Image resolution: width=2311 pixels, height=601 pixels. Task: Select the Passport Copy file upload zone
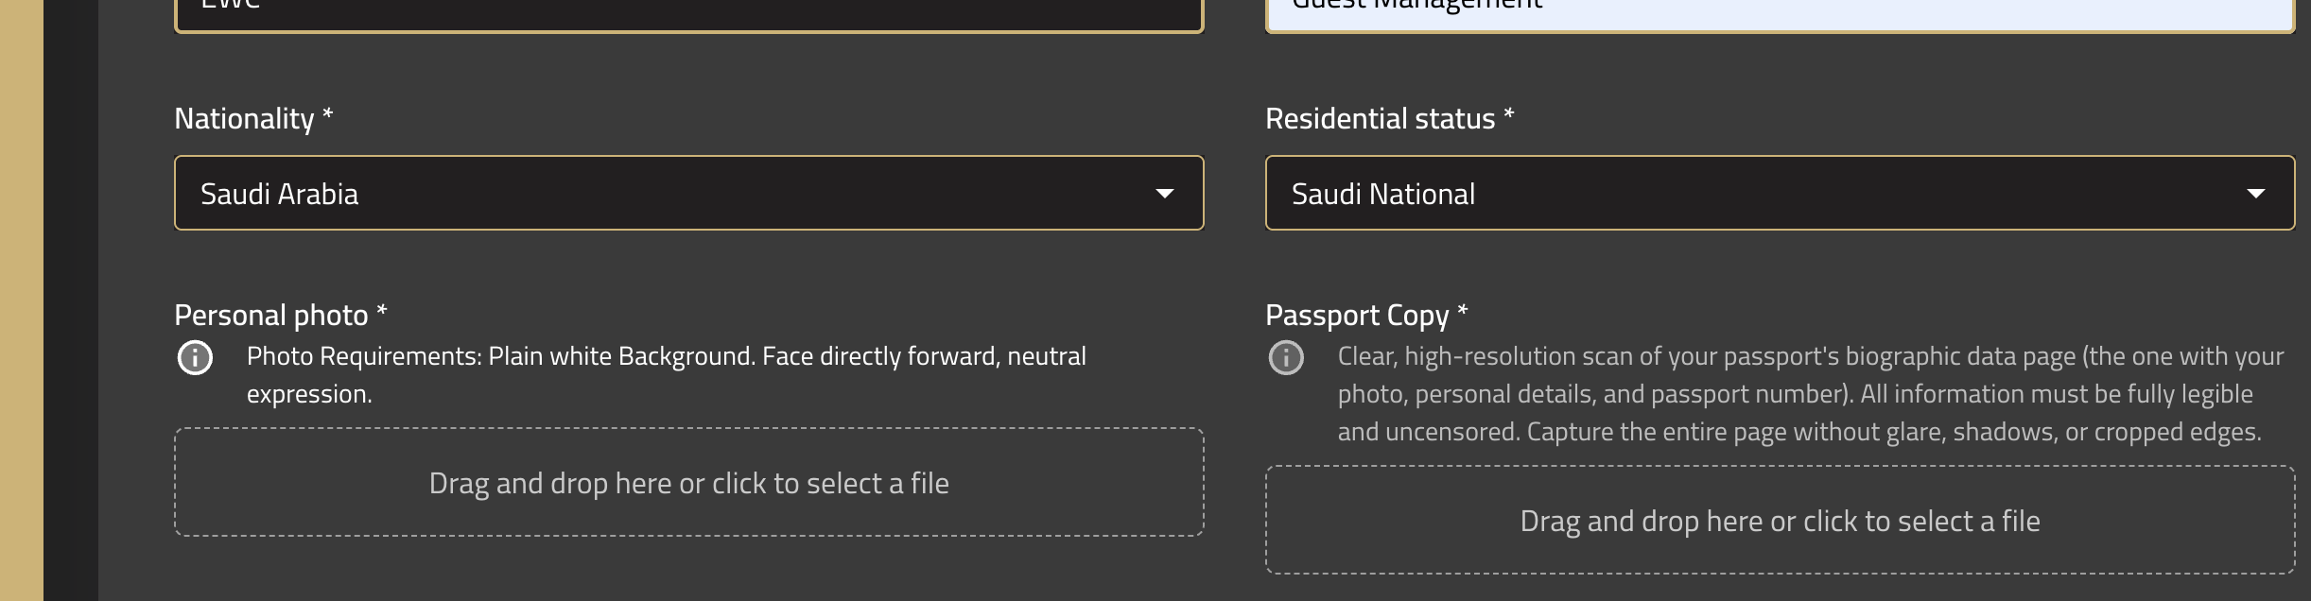click(x=1780, y=520)
